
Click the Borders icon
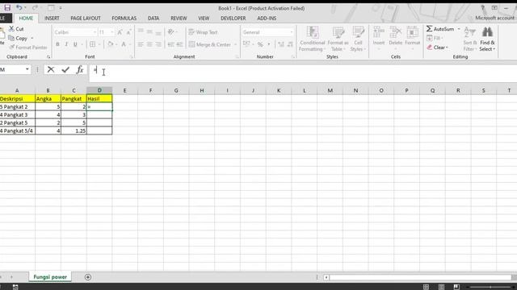coord(93,44)
